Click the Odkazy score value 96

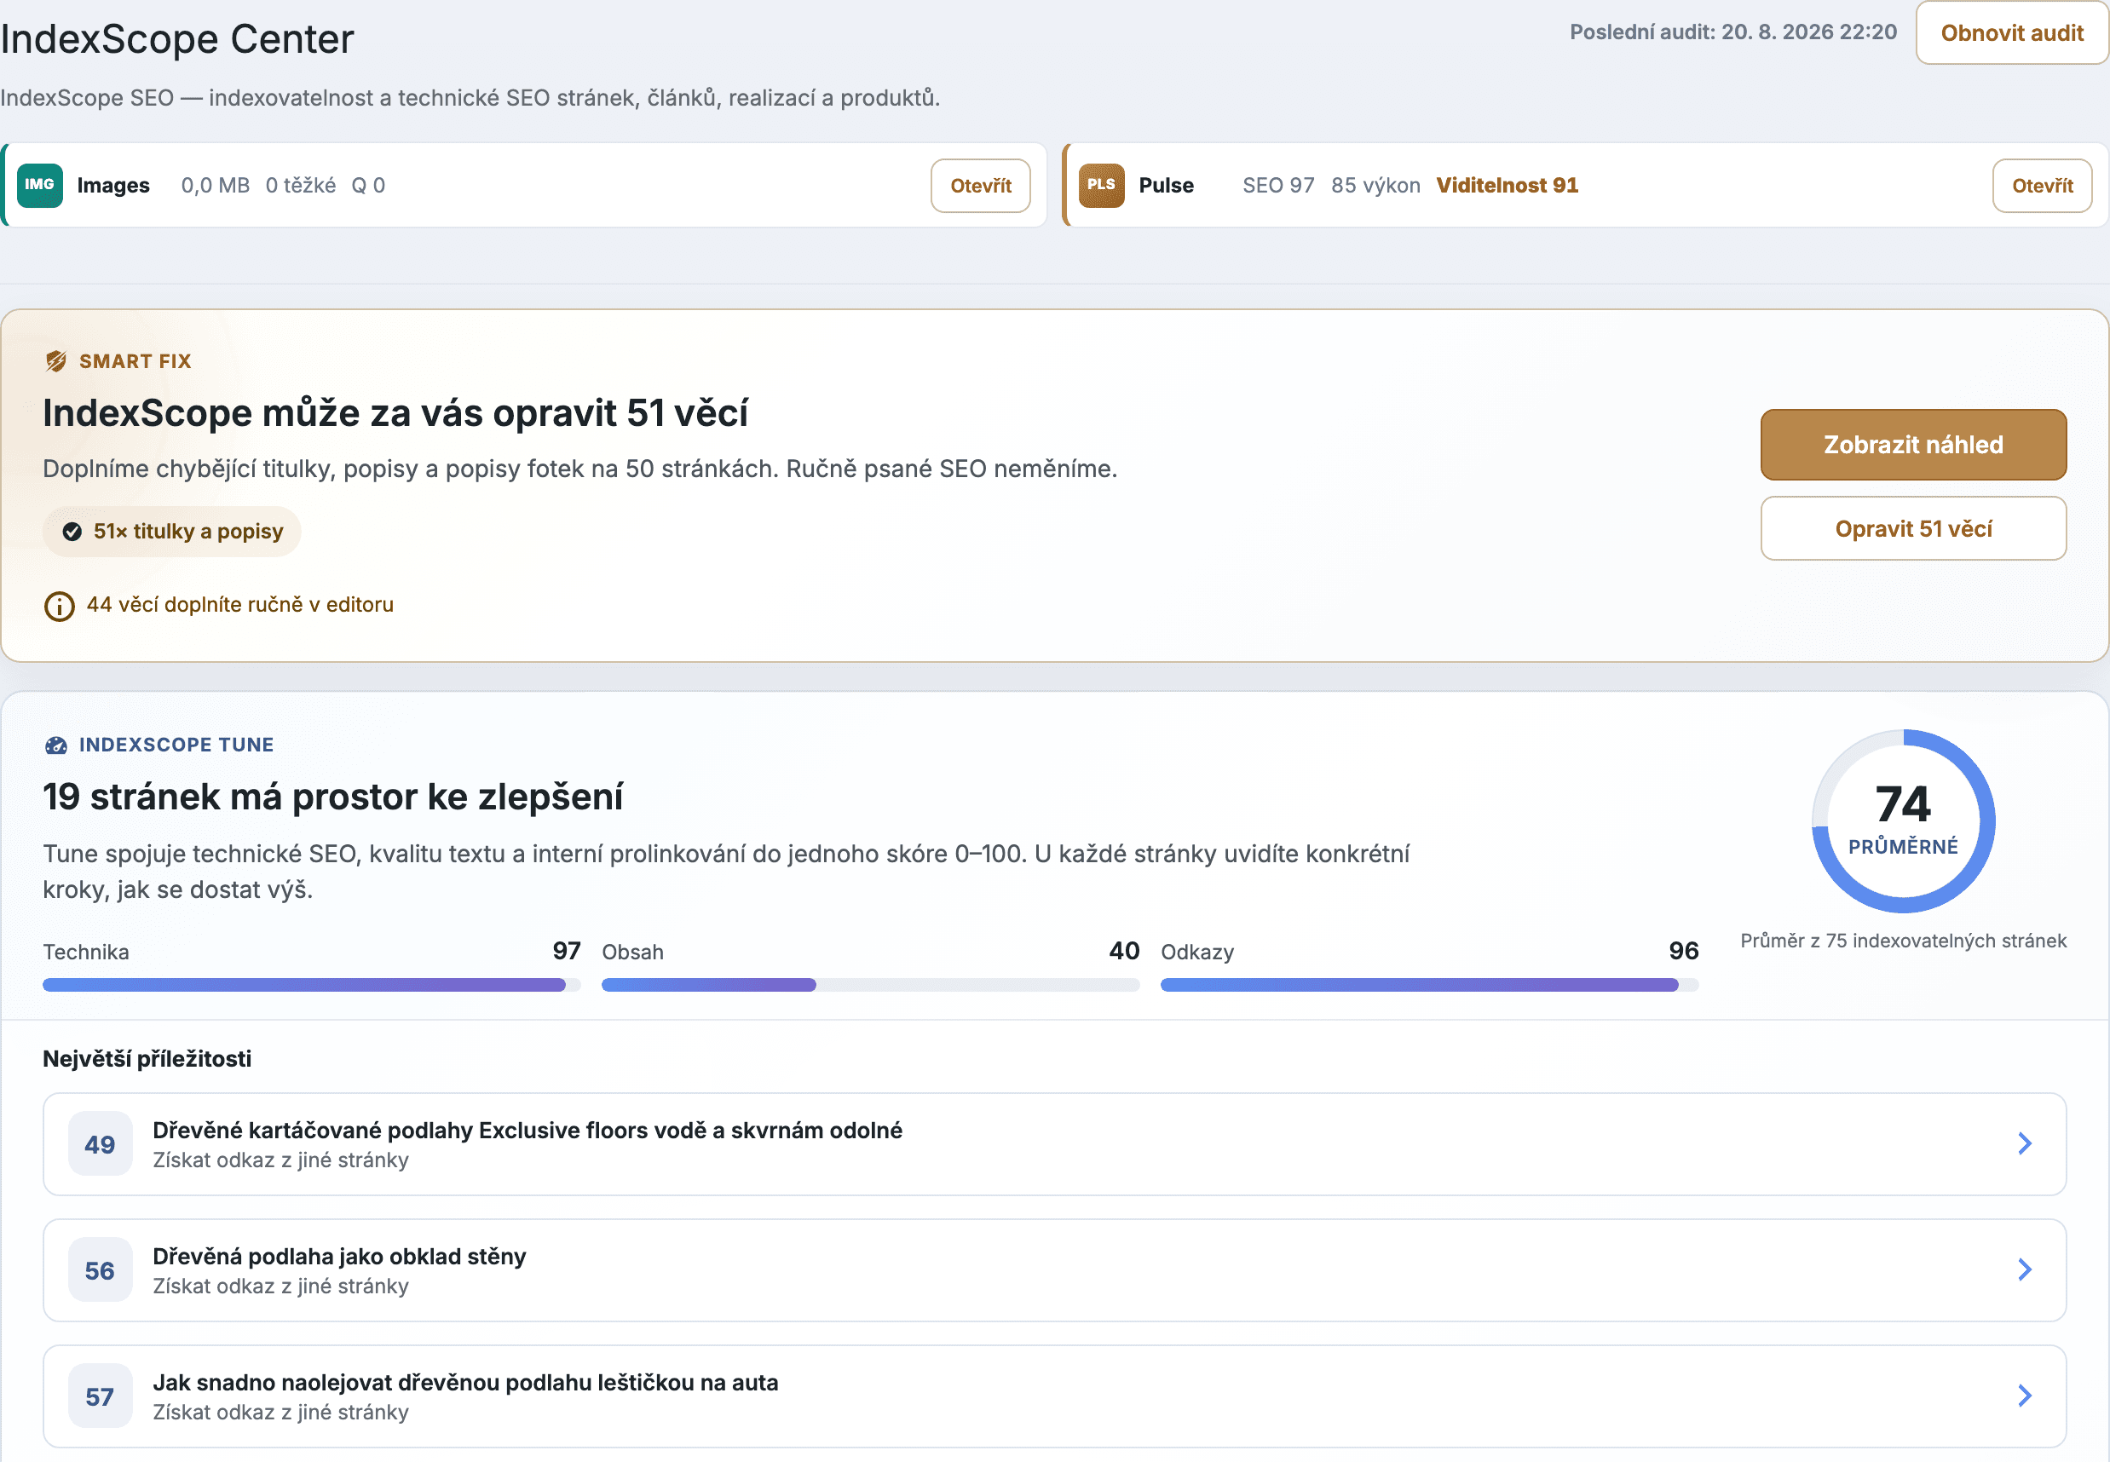point(1683,951)
